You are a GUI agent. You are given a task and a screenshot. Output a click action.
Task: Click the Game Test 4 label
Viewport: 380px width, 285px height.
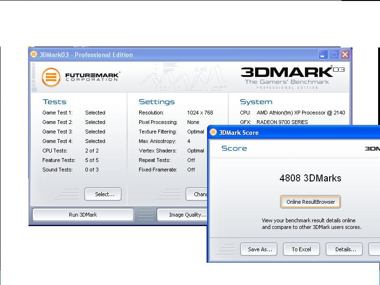click(57, 141)
